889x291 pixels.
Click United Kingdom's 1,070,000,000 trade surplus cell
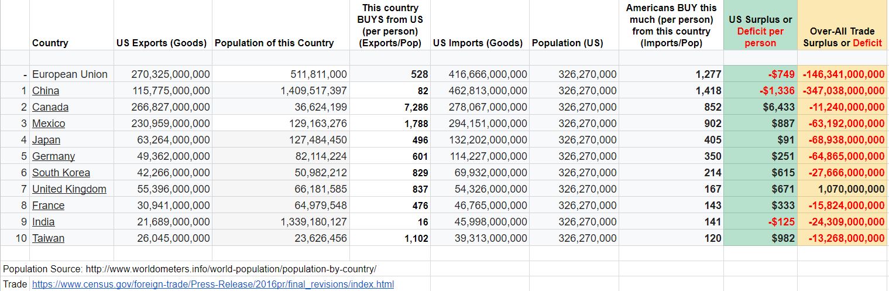coord(842,189)
